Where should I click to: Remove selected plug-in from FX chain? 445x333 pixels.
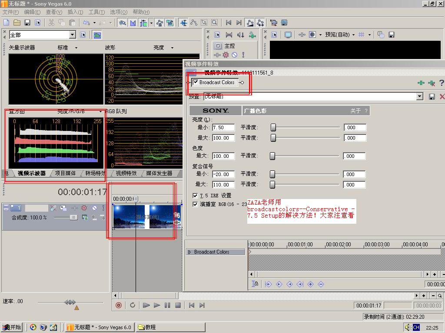(432, 83)
